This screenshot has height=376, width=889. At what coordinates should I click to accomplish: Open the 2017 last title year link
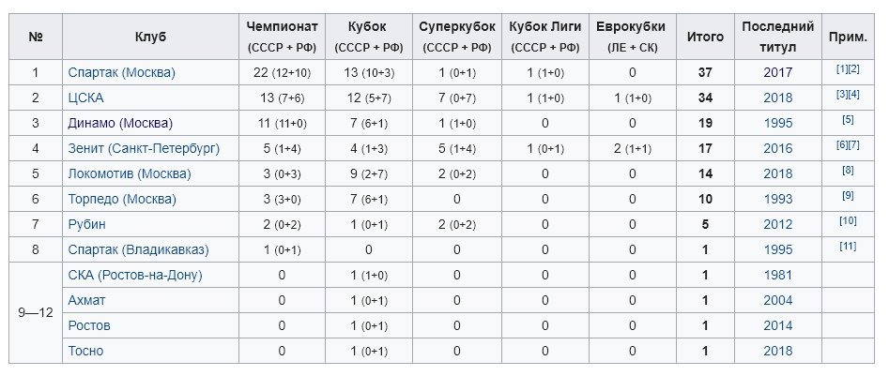tap(778, 72)
